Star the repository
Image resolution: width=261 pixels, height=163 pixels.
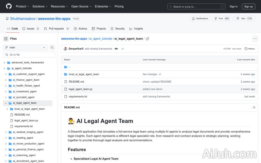tap(245, 18)
